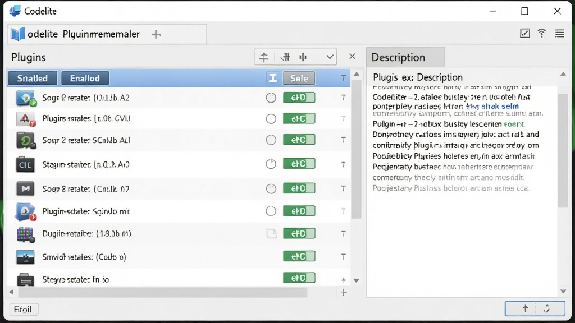Toggle the switch for 'Steyre setate'
Image resolution: width=575 pixels, height=323 pixels.
pyautogui.click(x=299, y=278)
